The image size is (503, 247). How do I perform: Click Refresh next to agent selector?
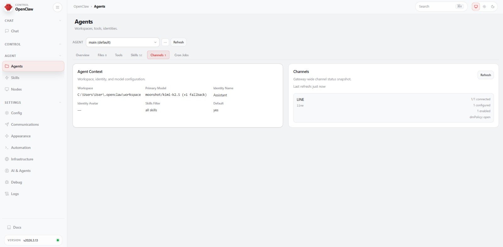coord(179,42)
